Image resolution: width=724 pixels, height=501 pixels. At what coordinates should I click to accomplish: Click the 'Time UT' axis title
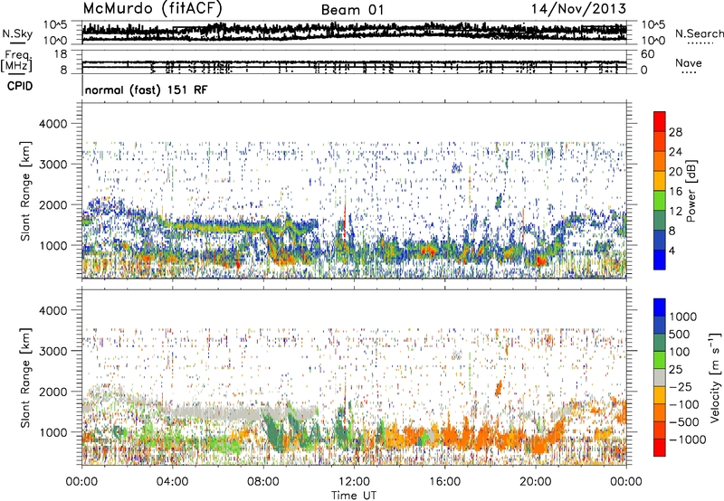[x=354, y=496]
